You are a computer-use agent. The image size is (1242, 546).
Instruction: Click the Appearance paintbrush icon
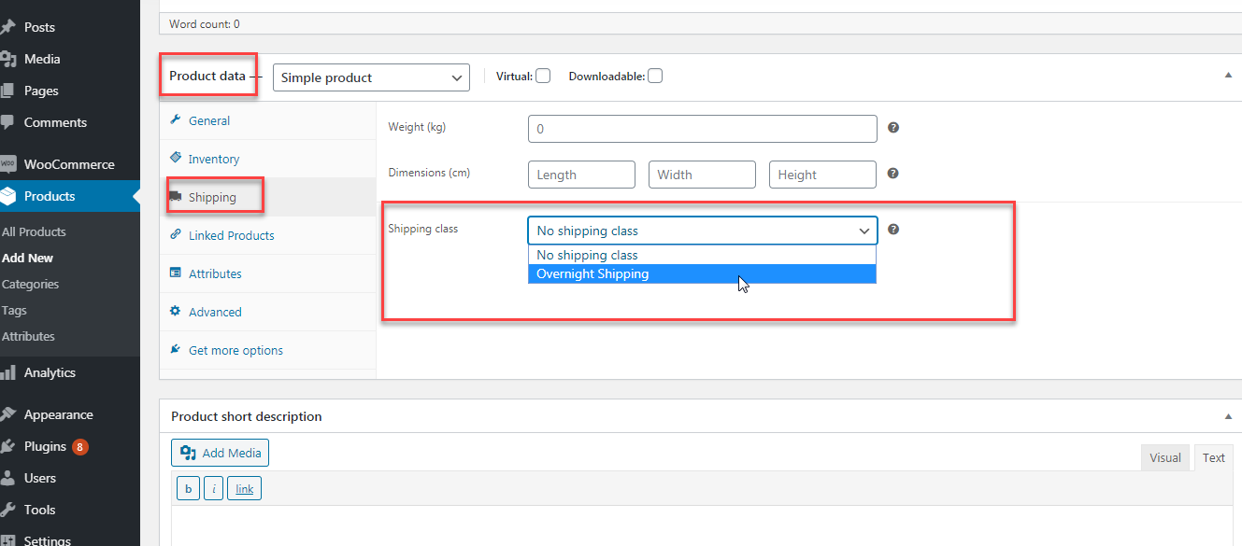coord(8,414)
